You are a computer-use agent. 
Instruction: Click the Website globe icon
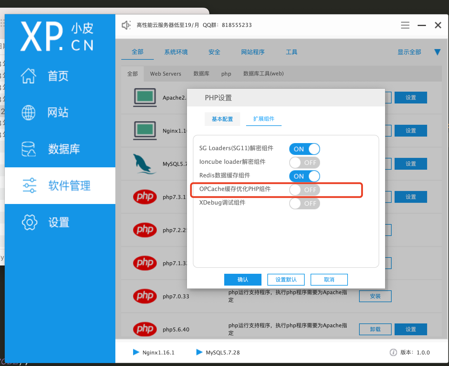click(29, 113)
